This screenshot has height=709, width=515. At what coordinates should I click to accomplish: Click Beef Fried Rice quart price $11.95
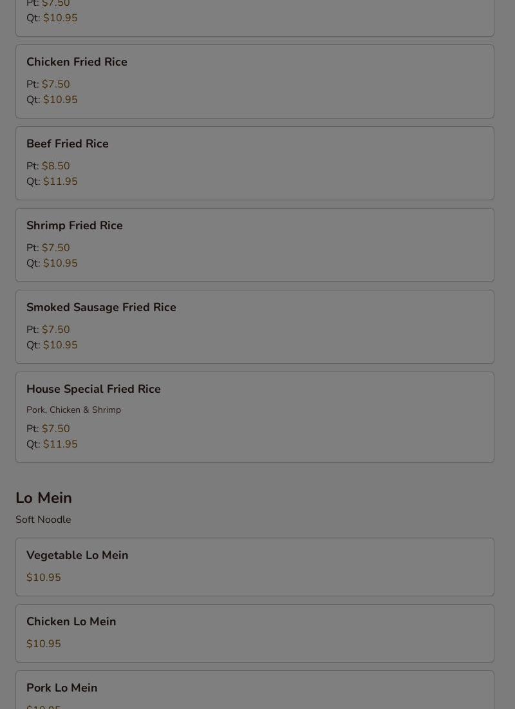click(60, 182)
